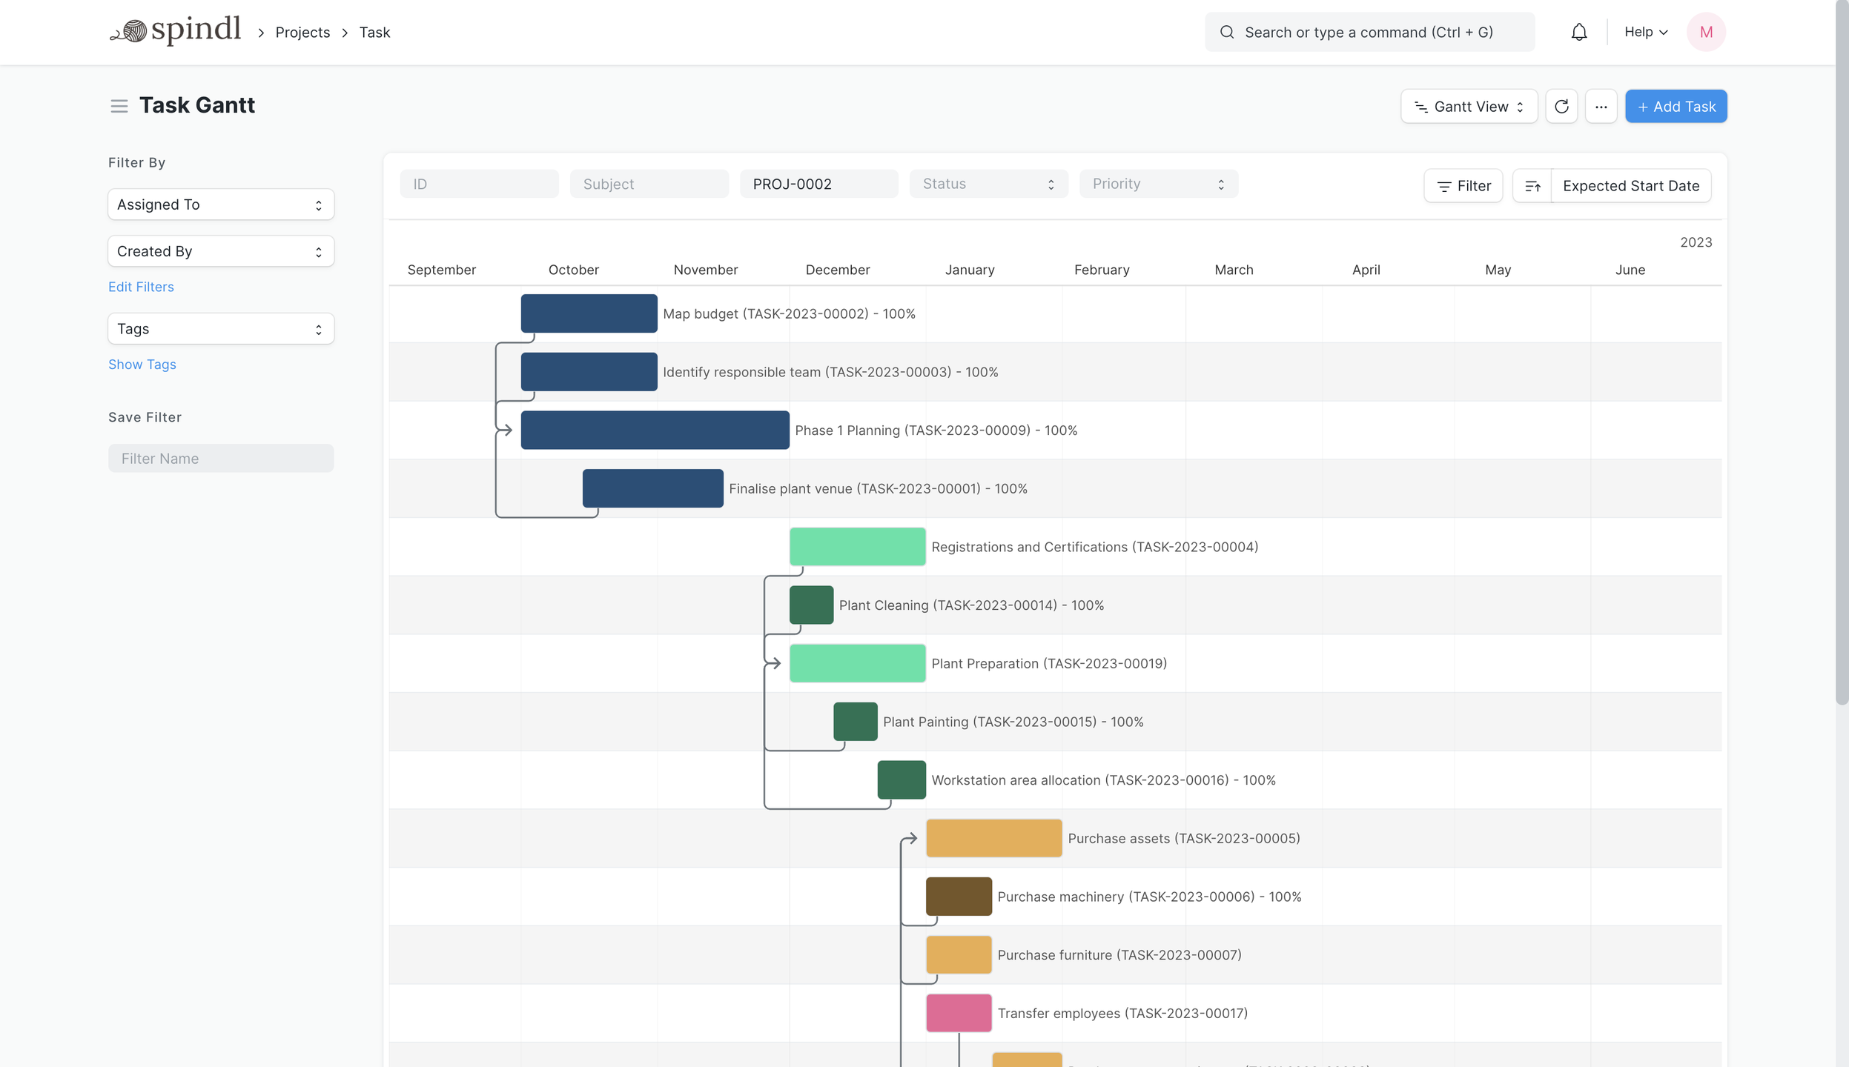Expand the Created By filter
The image size is (1849, 1067).
(x=220, y=250)
